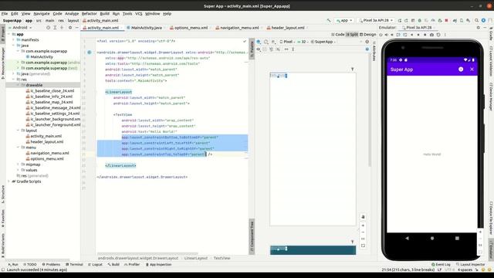Open the Layout Inspector

click(470, 264)
